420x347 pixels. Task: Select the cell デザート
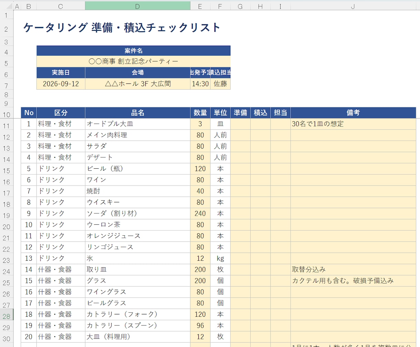coord(138,158)
